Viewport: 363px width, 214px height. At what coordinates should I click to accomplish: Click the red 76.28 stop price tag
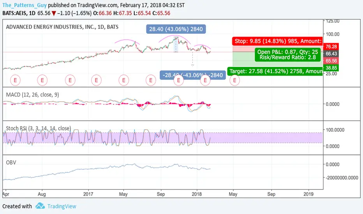click(x=331, y=47)
